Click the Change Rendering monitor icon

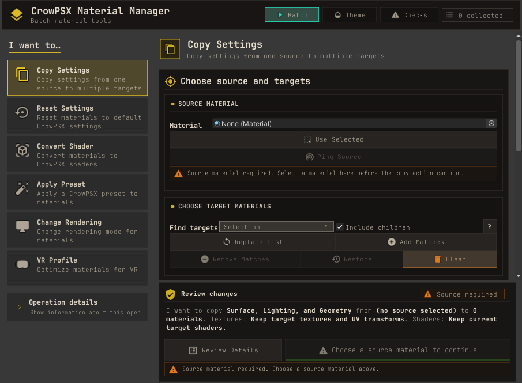tap(22, 226)
